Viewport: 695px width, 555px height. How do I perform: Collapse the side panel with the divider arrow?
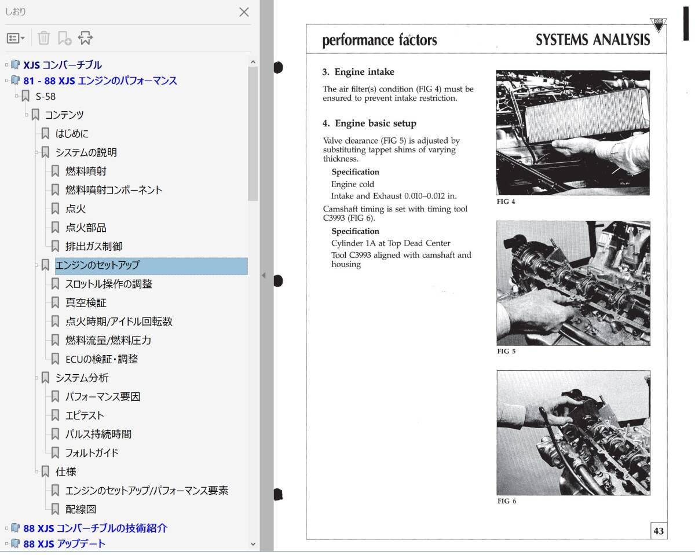point(264,275)
